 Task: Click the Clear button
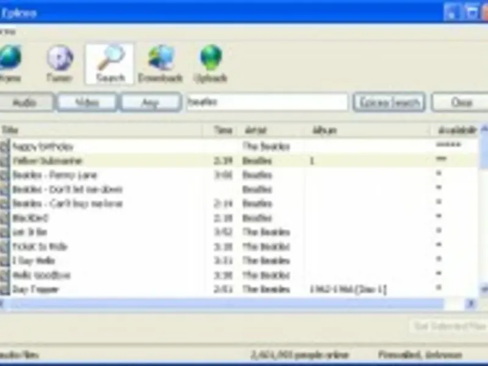point(460,102)
